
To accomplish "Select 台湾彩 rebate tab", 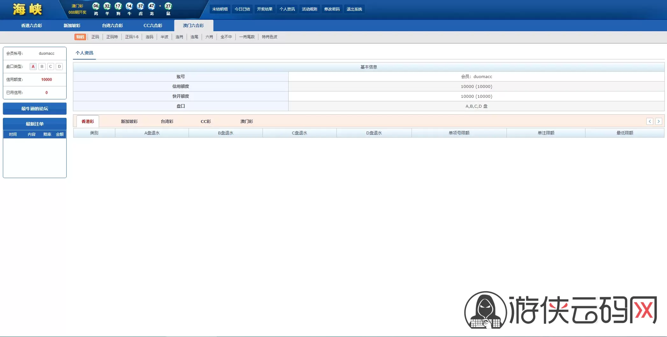I will [x=167, y=121].
